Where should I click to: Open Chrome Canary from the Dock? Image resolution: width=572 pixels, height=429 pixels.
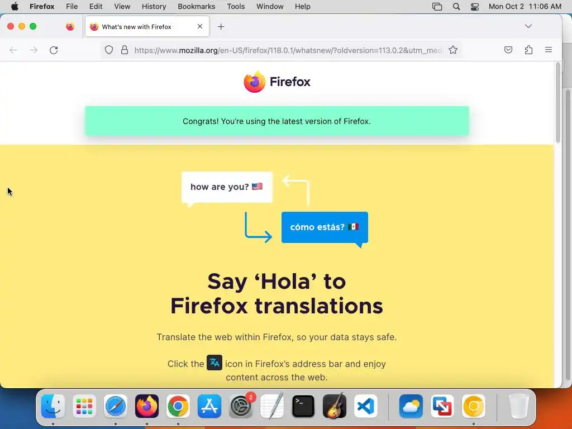pos(474,406)
